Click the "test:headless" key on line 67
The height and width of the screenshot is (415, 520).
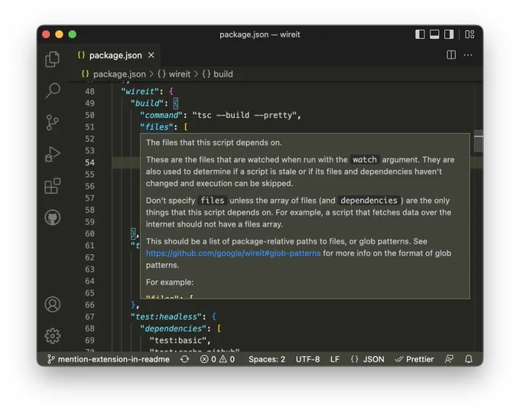[166, 317]
